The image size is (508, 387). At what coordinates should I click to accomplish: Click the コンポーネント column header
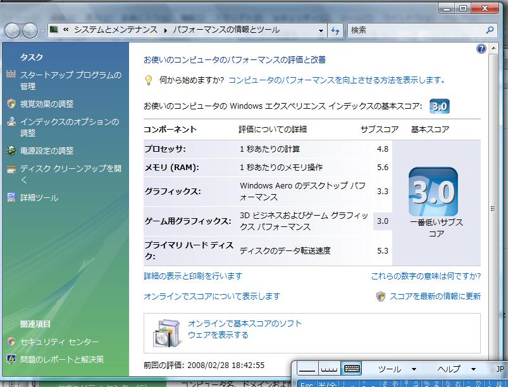[x=170, y=130]
